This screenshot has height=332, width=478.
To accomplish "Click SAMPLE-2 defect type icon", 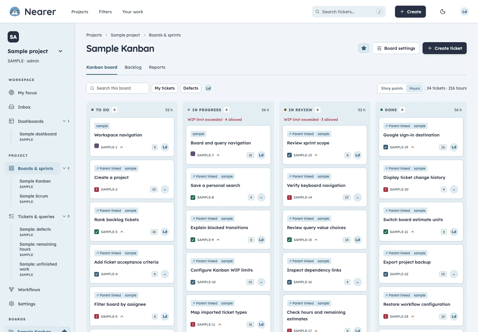I will (x=97, y=190).
